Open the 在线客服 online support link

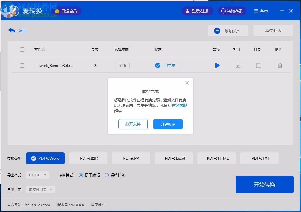180,105
